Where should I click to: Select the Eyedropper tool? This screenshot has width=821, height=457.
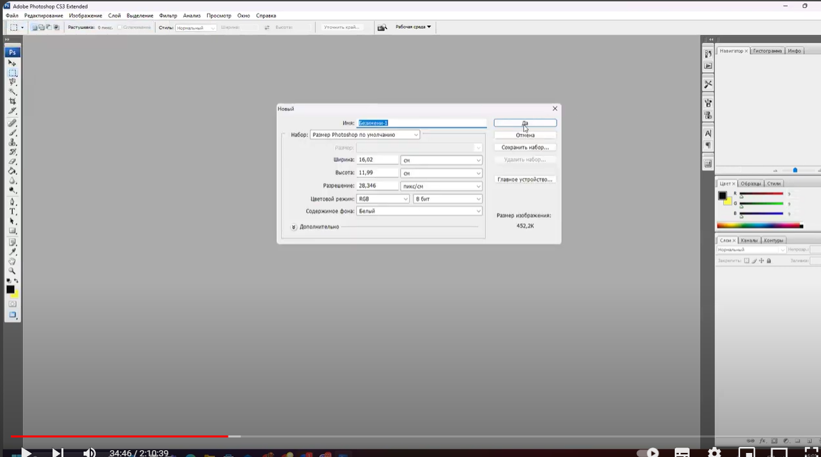(12, 251)
